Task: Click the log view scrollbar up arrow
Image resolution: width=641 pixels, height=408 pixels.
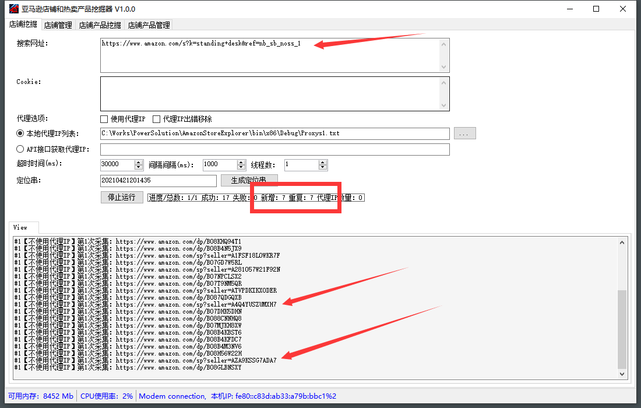Action: click(622, 242)
